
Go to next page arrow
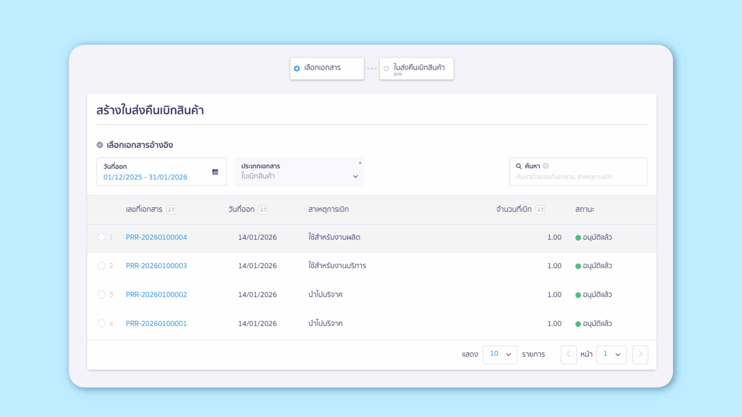click(640, 354)
